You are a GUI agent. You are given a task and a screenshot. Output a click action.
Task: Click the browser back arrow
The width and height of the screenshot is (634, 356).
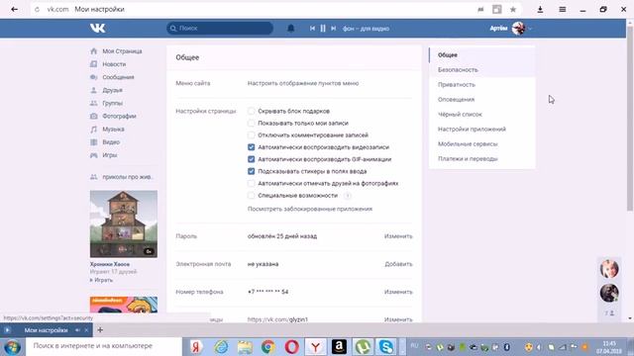pos(14,9)
